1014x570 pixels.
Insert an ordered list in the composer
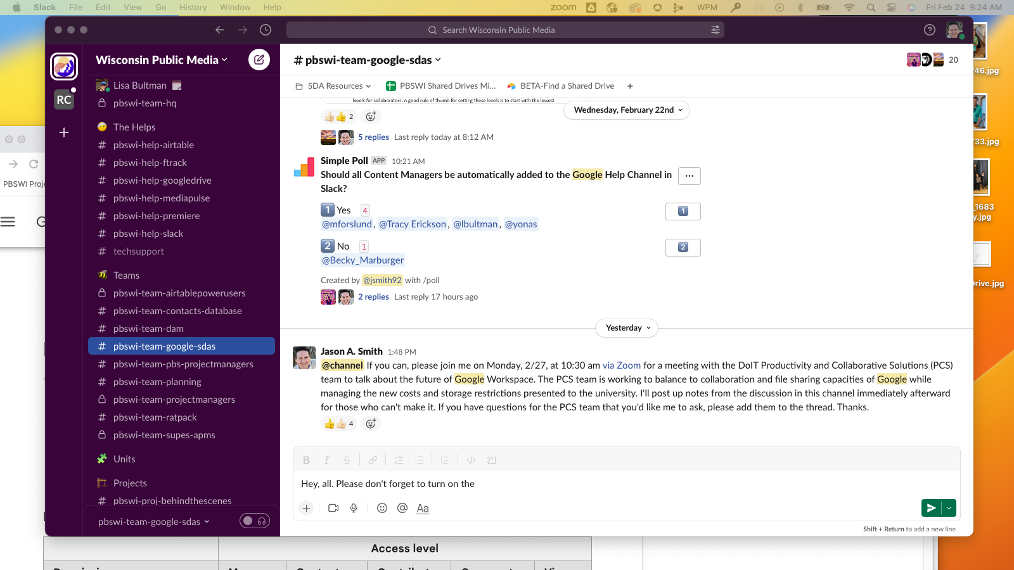pos(399,460)
